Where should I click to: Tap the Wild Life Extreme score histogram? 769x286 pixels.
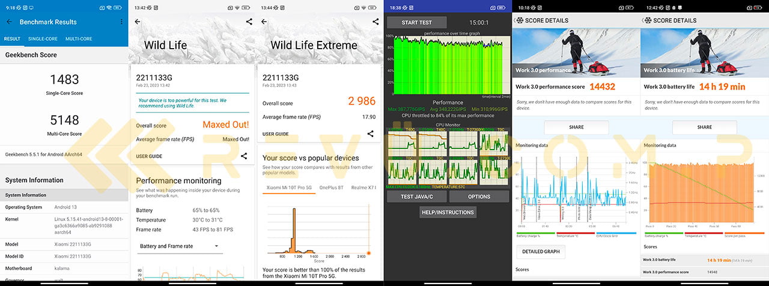pyautogui.click(x=318, y=230)
